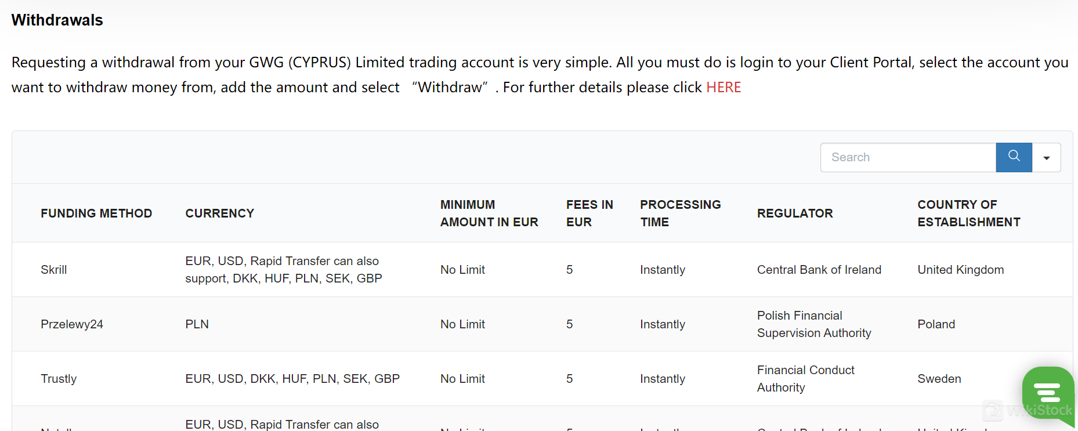The height and width of the screenshot is (431, 1078).
Task: Sort by Processing Time column header
Action: click(x=680, y=213)
